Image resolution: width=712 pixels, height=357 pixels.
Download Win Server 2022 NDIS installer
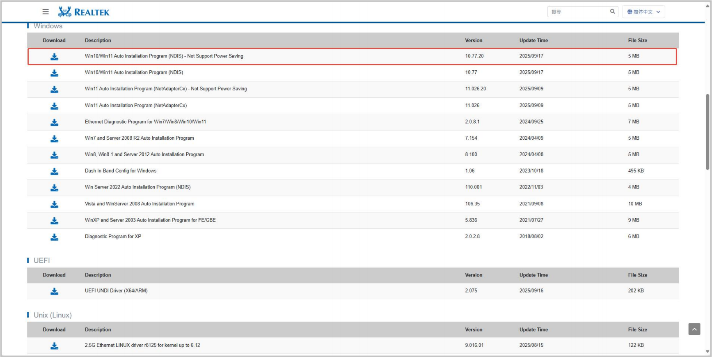(54, 188)
